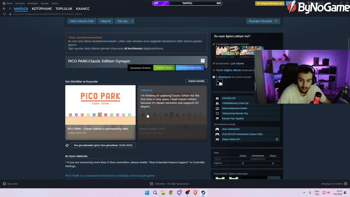Viewport: 350px width, 197px height.
Task: Open the OBS icon on the taskbar
Action: pos(187,193)
